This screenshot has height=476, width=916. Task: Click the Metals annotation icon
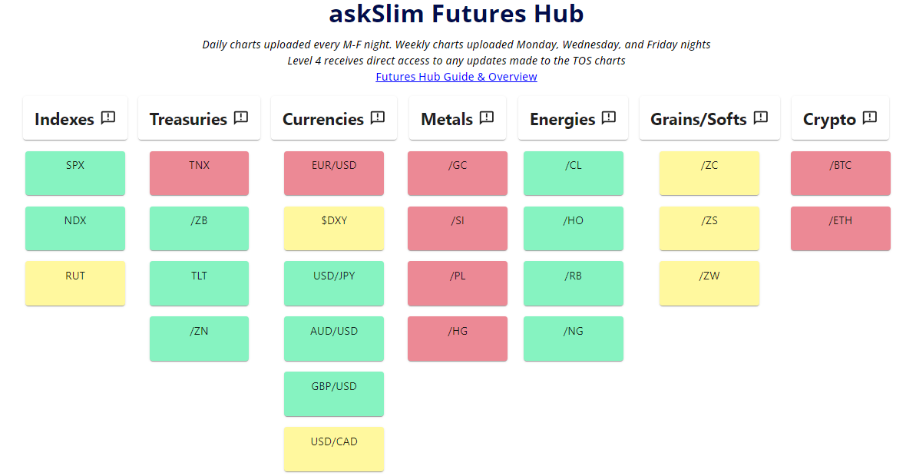[x=487, y=117]
